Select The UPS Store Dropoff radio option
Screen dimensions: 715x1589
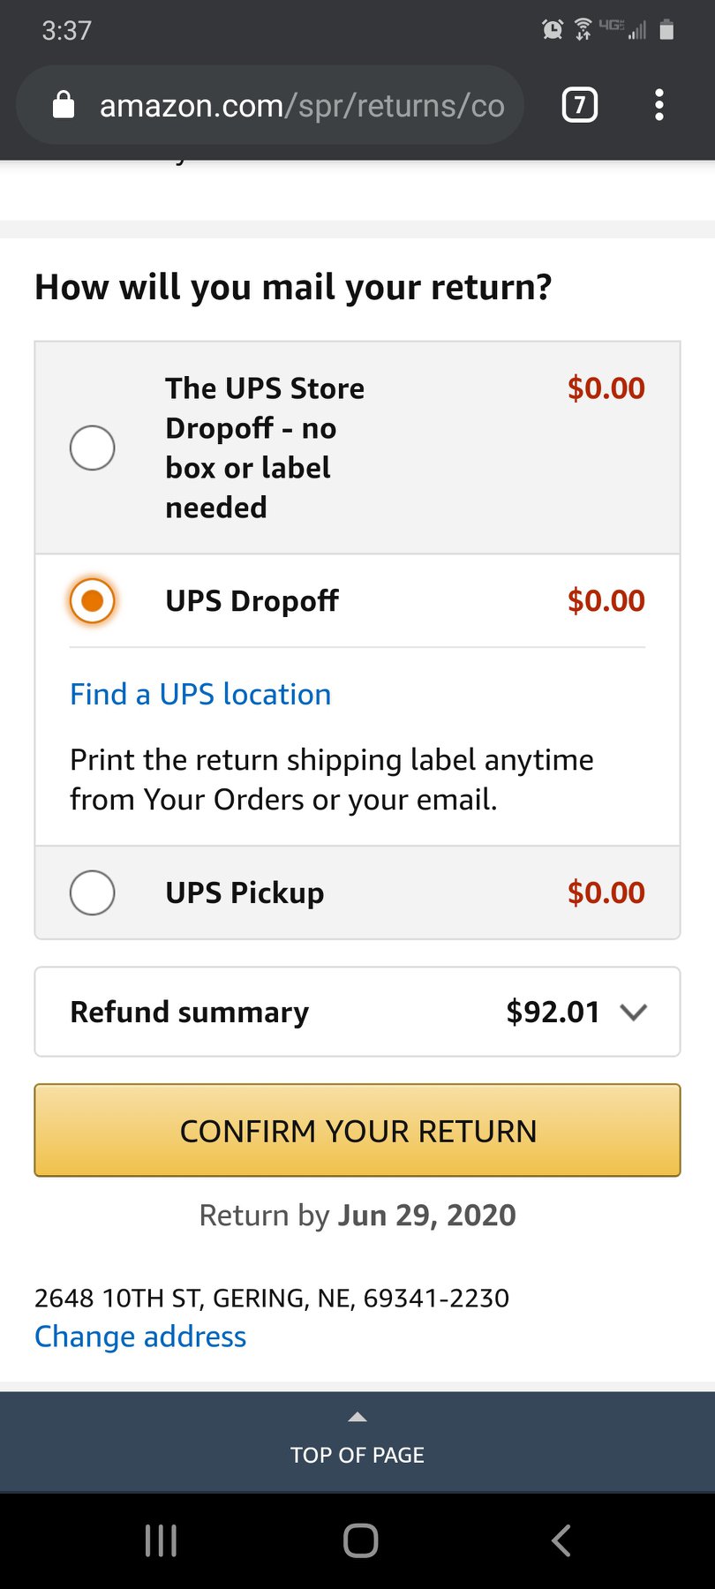93,448
